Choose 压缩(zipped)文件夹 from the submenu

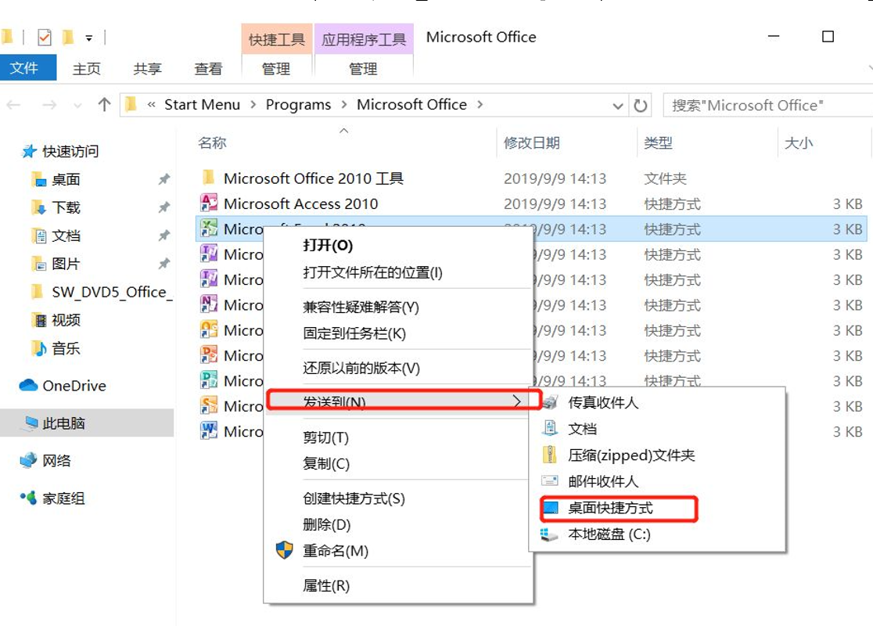tap(630, 455)
